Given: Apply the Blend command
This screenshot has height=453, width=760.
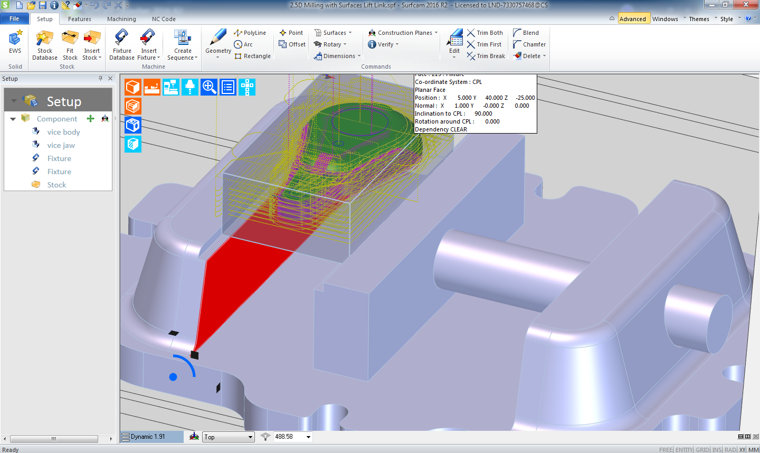Looking at the screenshot, I should click(526, 33).
